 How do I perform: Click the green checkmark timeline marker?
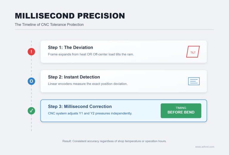31,111
